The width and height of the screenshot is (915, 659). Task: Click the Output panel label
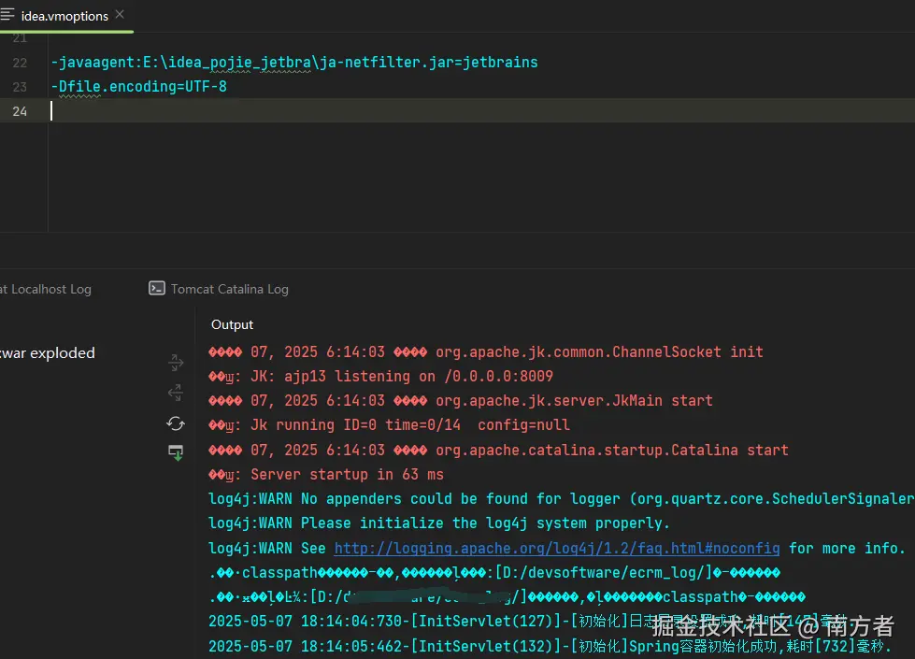(x=232, y=324)
